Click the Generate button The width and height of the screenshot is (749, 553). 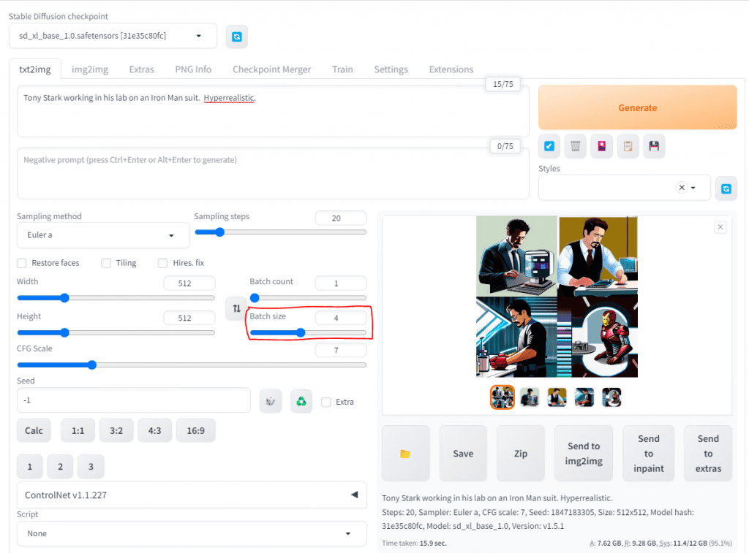point(638,108)
